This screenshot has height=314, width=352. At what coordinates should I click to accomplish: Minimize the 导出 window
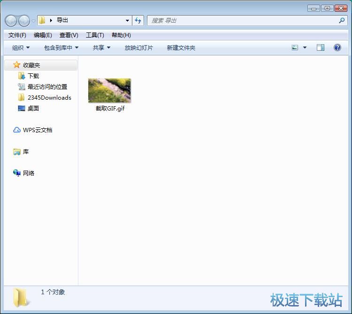(x=314, y=8)
